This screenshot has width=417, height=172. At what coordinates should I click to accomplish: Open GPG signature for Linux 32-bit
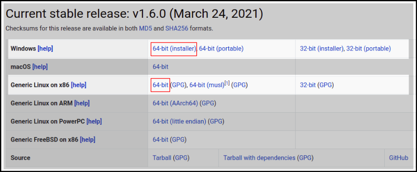(325, 85)
